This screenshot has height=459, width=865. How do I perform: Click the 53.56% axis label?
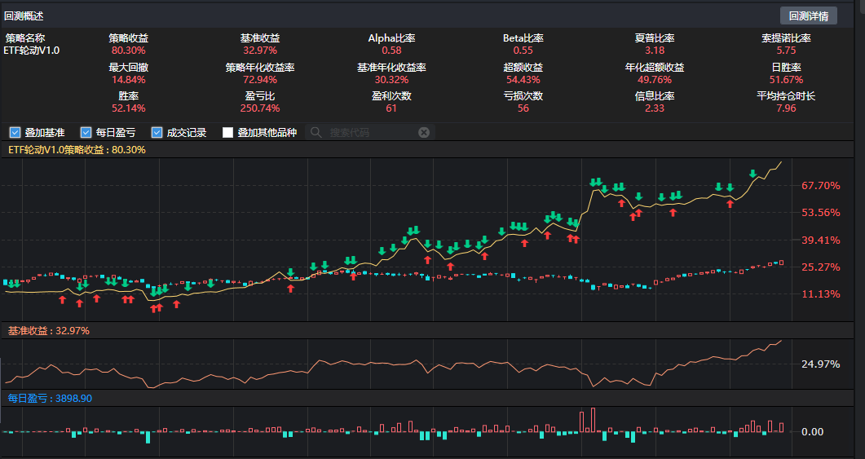click(x=821, y=213)
